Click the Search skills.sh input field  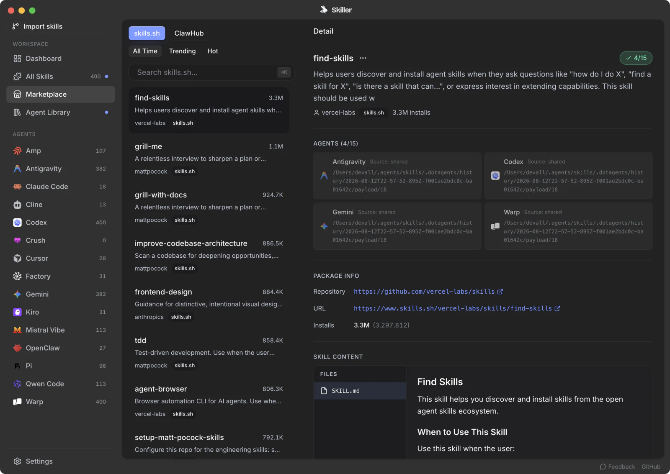tap(211, 72)
